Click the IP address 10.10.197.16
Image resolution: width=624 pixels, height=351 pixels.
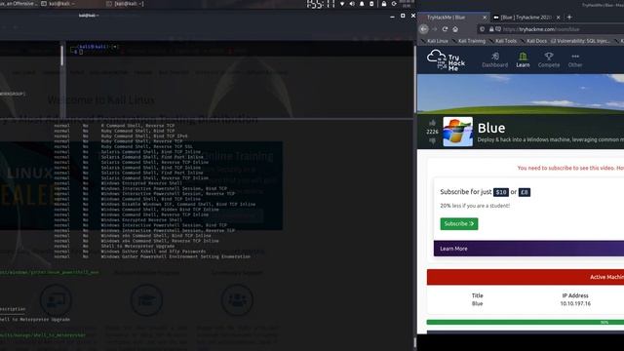tap(575, 303)
